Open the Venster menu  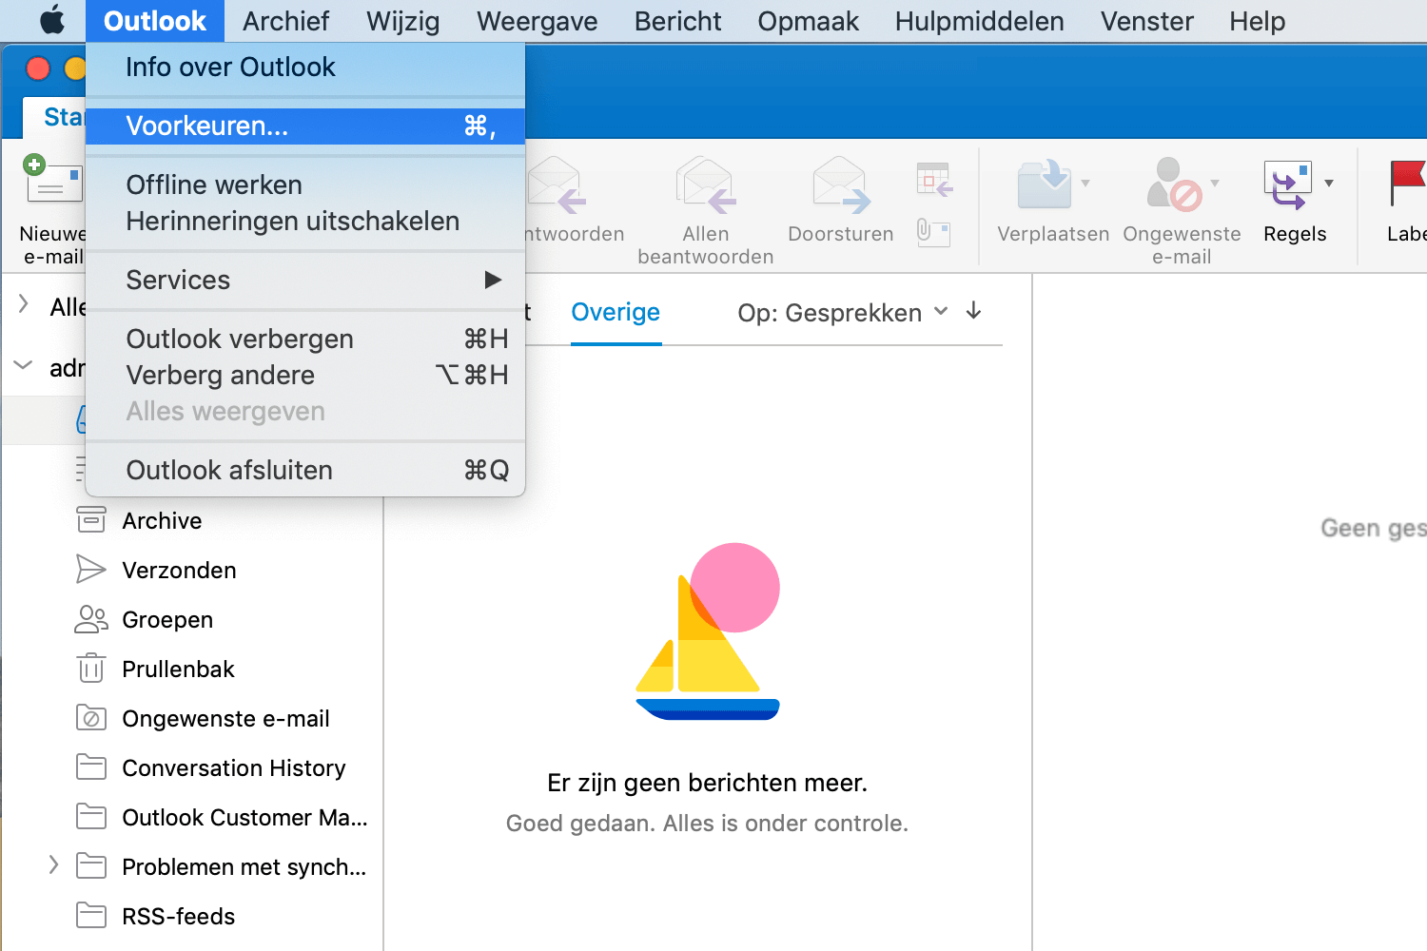coord(1147,21)
